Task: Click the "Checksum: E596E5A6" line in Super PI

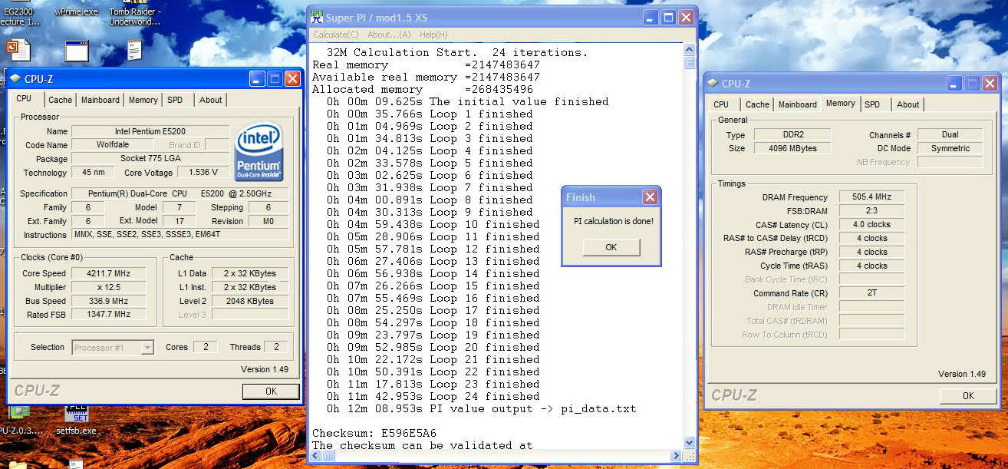Action: [374, 433]
